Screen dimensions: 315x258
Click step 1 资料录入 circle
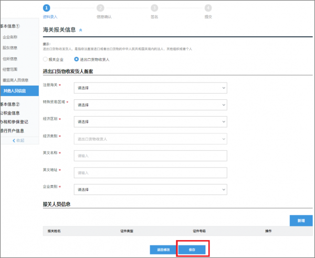[x=47, y=8]
